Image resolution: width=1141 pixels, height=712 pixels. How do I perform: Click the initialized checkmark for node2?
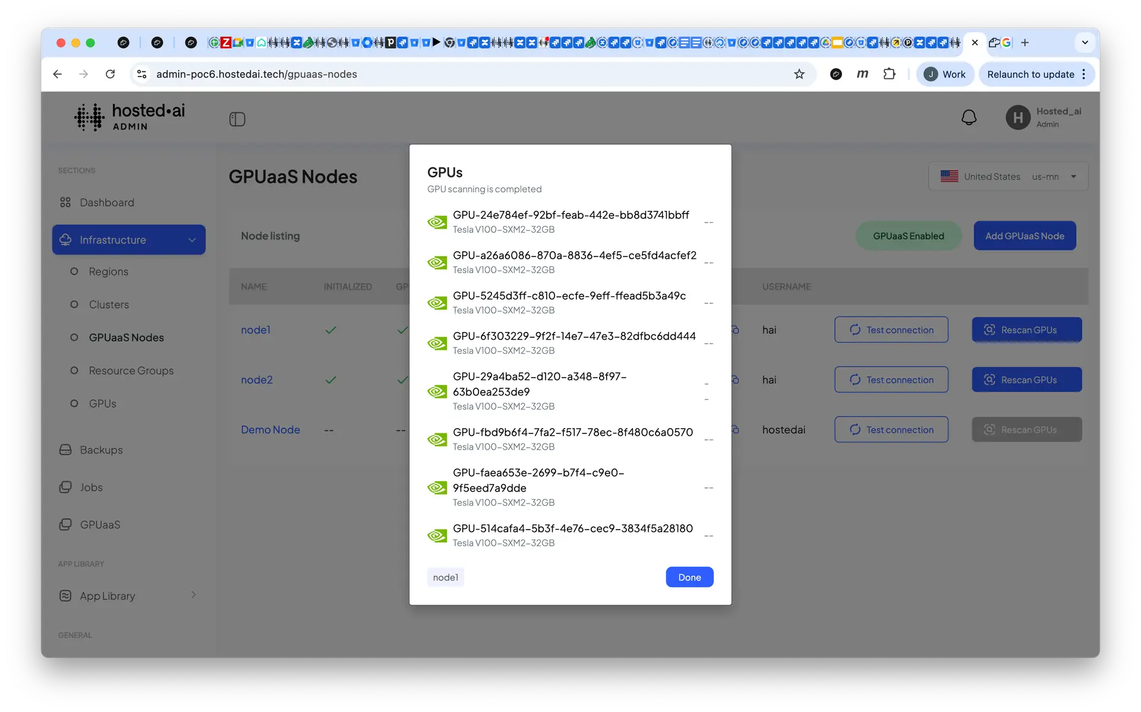(331, 380)
